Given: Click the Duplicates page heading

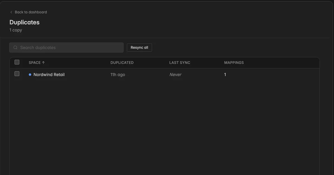Looking at the screenshot, I should (24, 22).
